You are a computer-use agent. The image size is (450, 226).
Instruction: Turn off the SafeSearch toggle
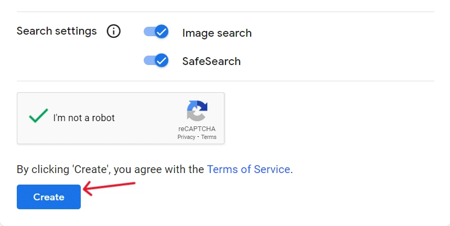tap(156, 60)
